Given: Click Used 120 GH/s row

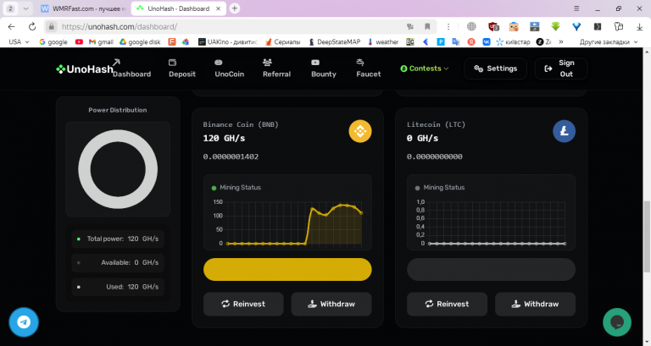Looking at the screenshot, I should (x=118, y=287).
